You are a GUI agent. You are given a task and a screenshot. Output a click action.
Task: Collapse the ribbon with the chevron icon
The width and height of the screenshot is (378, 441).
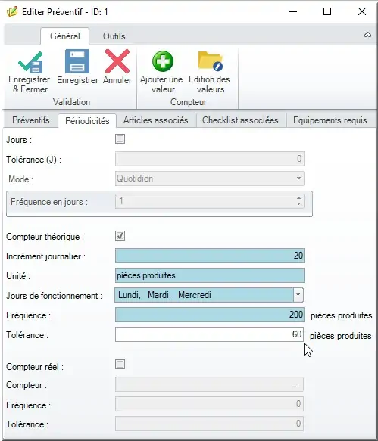coord(367,35)
